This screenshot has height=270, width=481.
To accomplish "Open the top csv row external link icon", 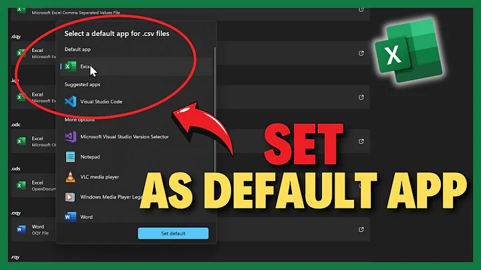I will click(361, 9).
